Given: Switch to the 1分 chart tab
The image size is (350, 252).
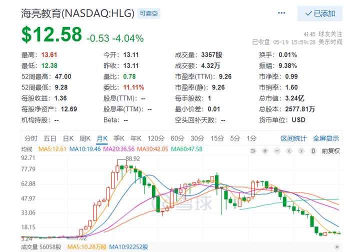Looking at the screenshot, I should click(x=251, y=138).
